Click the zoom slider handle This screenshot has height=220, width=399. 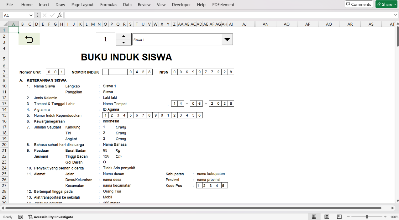367,217
